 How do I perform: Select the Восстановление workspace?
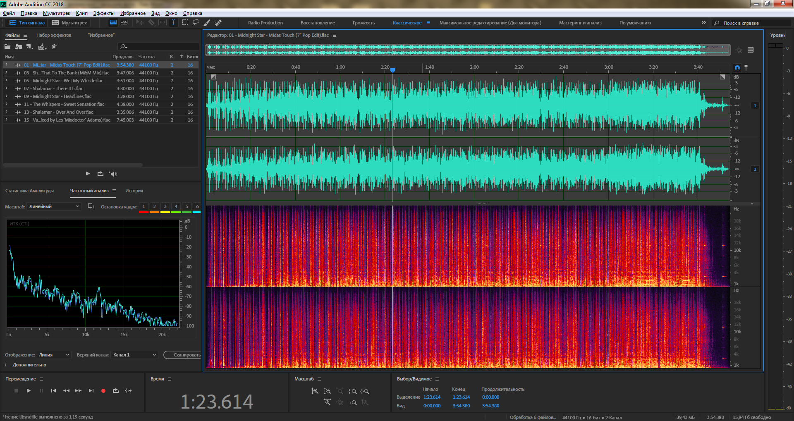click(x=318, y=23)
